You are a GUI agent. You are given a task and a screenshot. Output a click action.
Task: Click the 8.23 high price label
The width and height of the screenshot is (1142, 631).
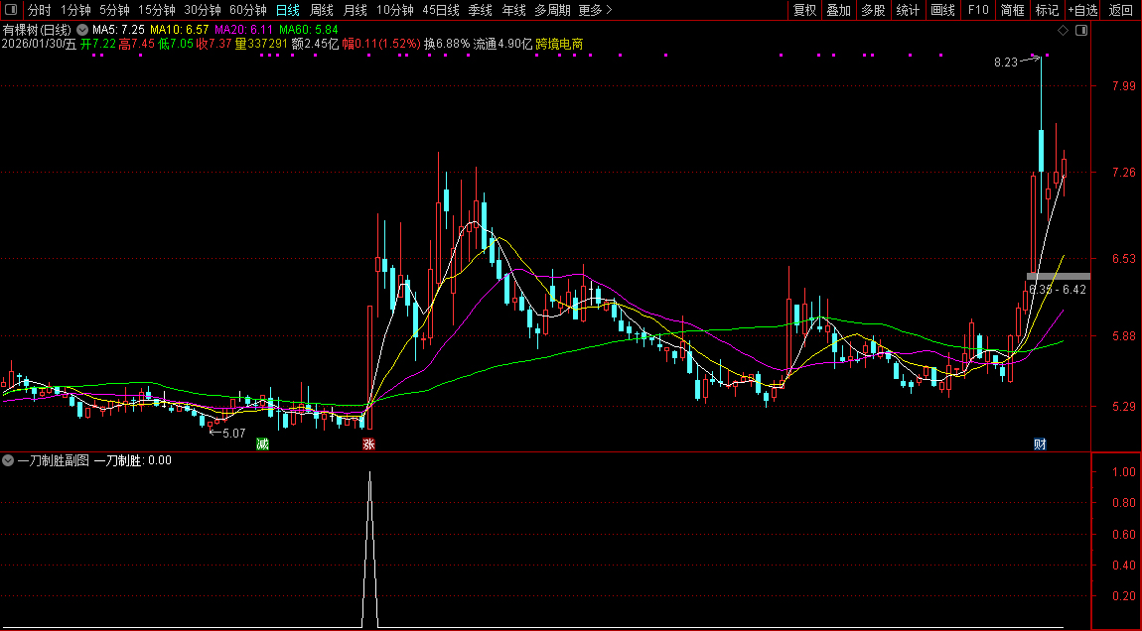[x=1005, y=63]
